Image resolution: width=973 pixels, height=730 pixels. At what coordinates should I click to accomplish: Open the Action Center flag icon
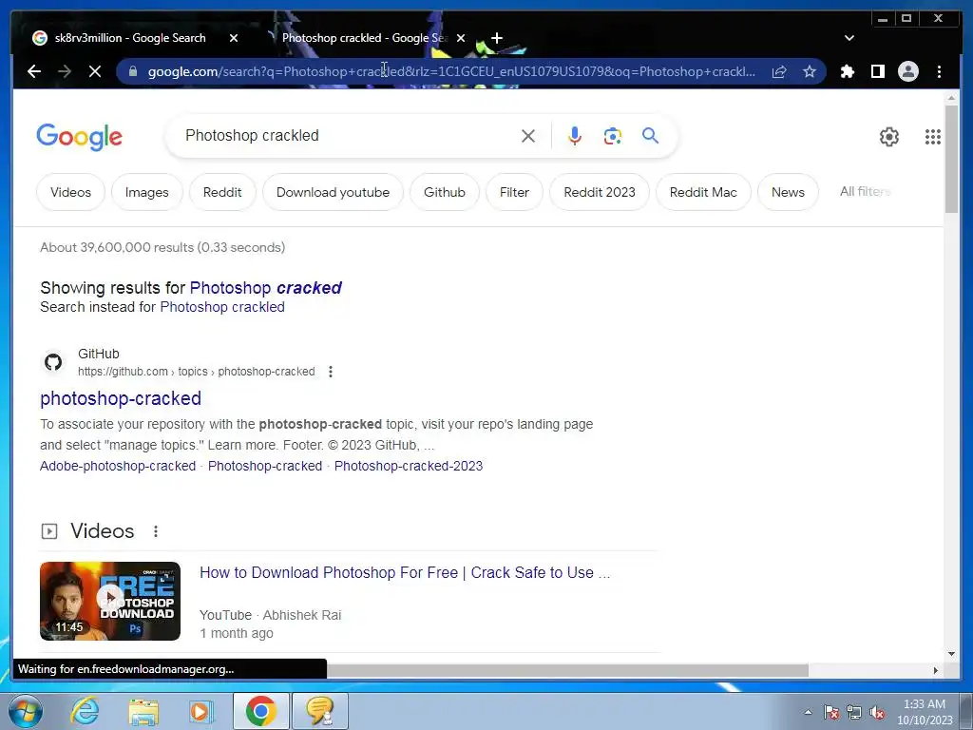pos(831,713)
